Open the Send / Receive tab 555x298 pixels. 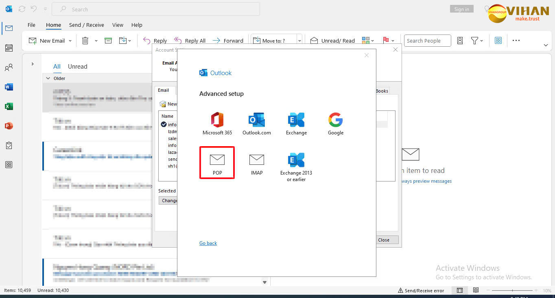pos(86,25)
